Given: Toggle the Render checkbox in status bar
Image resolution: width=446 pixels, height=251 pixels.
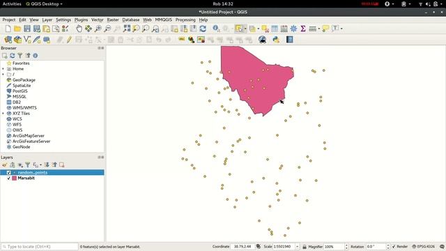Looking at the screenshot, I should pos(394,246).
